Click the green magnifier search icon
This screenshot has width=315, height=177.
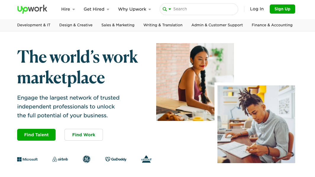164,9
